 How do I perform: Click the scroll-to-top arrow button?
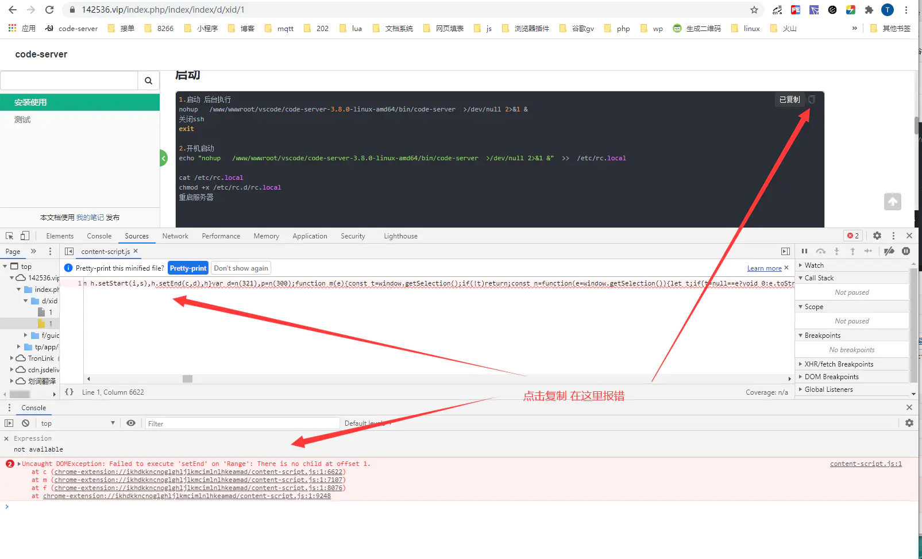[892, 202]
